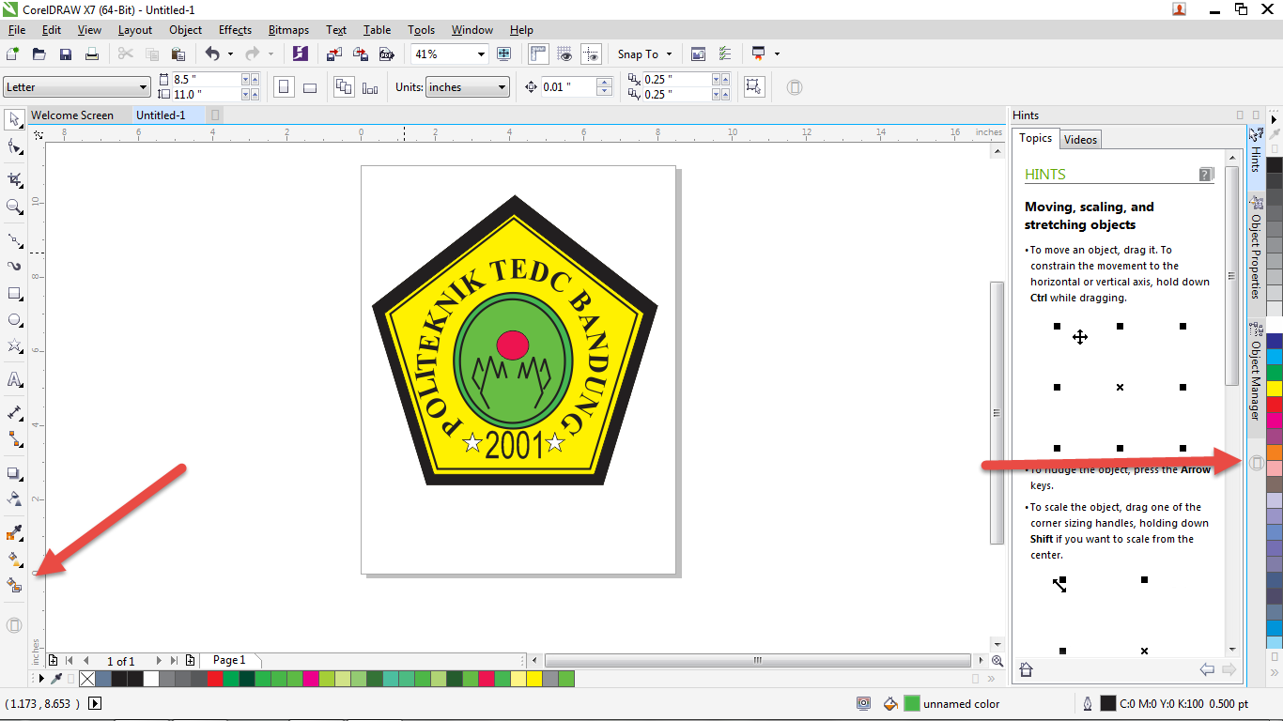Toggle Show Rulers button
1283x721 pixels.
tap(539, 54)
